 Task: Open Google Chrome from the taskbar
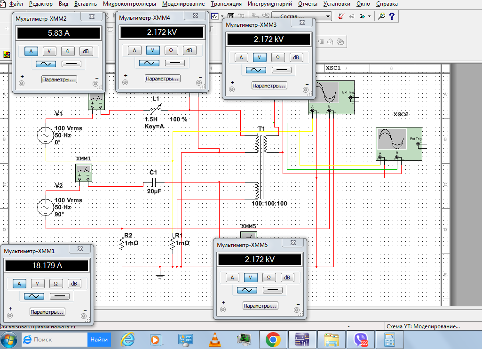point(273,339)
